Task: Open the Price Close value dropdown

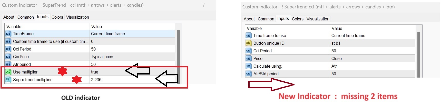Action: 337,58
